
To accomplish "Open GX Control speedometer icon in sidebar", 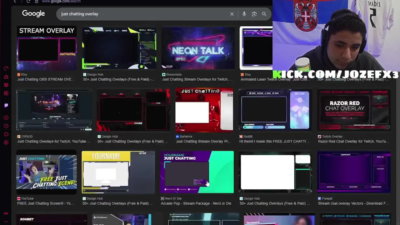I will pos(6,68).
